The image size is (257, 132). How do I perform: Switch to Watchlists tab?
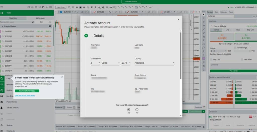(13, 18)
